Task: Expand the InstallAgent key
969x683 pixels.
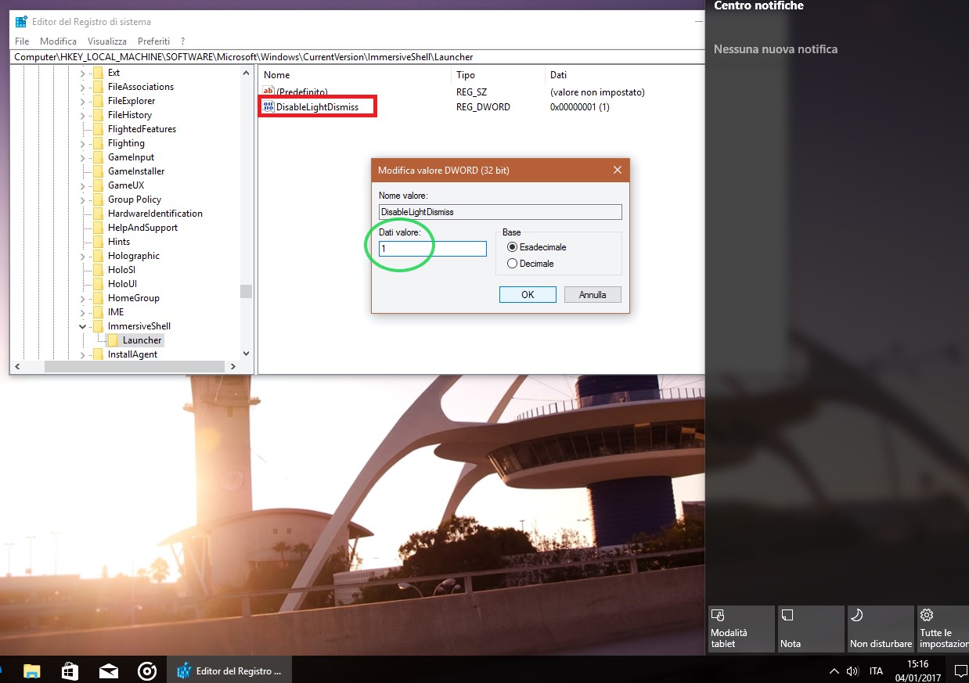Action: coord(82,354)
